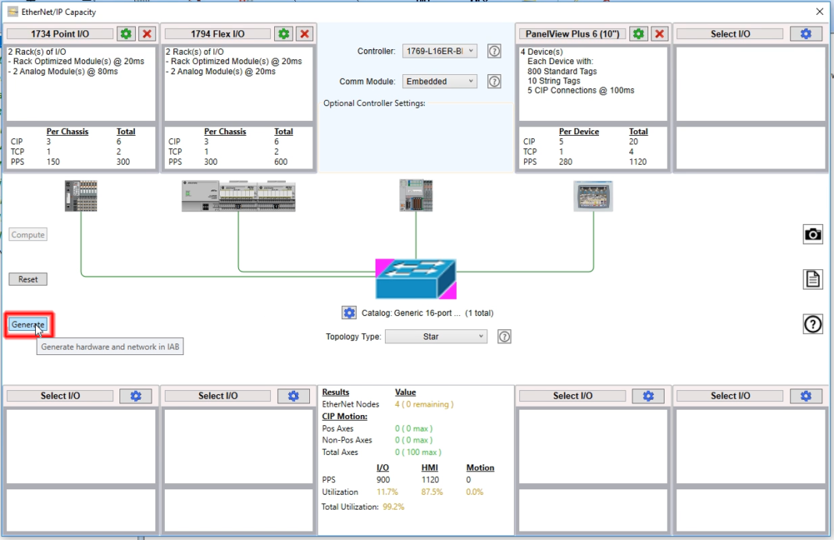Open the gear beside Generic 16-port catalog
This screenshot has width=834, height=540.
(349, 312)
